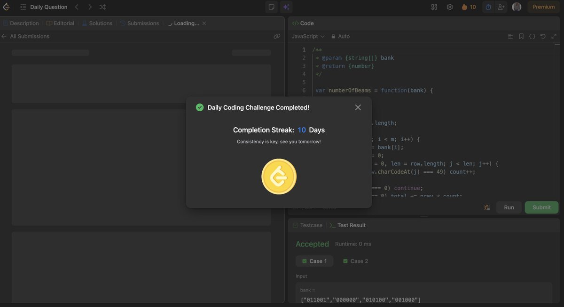Open the JavaScript language dropdown

pyautogui.click(x=308, y=36)
